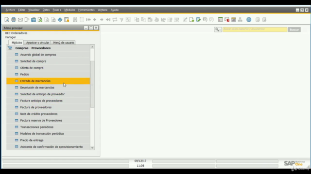311x174 pixels.
Task: Click the Previous Record arrow icon
Action: (95, 19)
